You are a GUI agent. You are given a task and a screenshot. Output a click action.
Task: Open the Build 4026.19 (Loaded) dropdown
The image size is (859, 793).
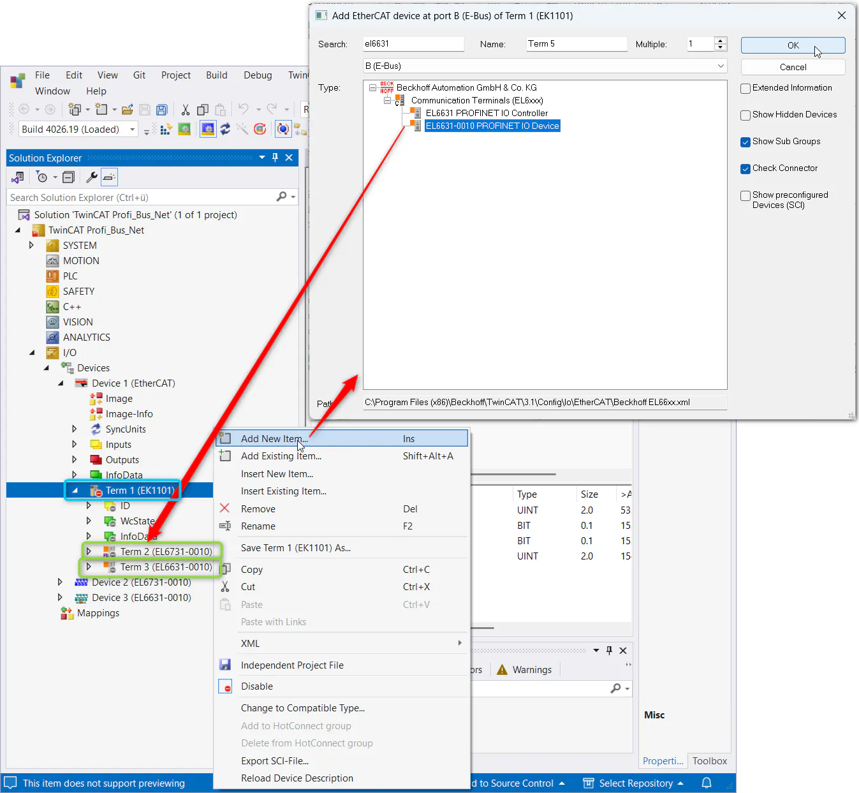pyautogui.click(x=133, y=130)
